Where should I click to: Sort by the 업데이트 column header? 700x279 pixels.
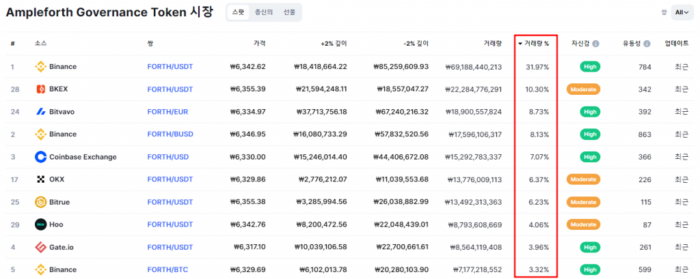point(676,44)
